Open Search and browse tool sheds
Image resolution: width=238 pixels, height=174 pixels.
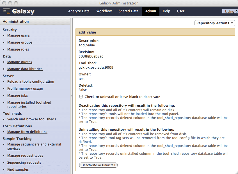[x=31, y=119]
